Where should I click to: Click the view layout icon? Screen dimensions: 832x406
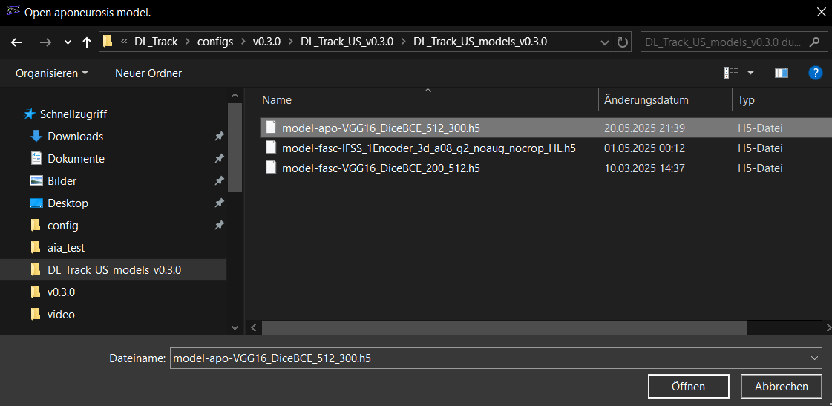coord(731,73)
